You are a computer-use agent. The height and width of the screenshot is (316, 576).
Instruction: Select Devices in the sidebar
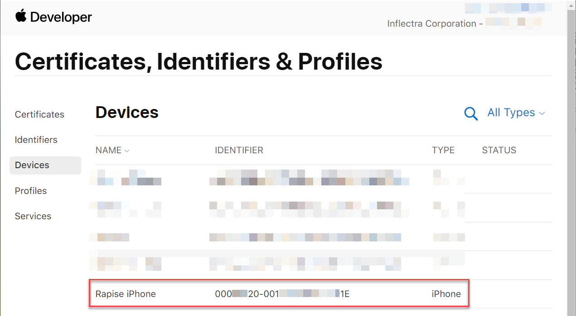[32, 165]
